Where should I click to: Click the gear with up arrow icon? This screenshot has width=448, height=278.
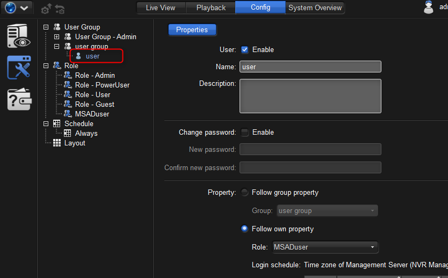[46, 9]
